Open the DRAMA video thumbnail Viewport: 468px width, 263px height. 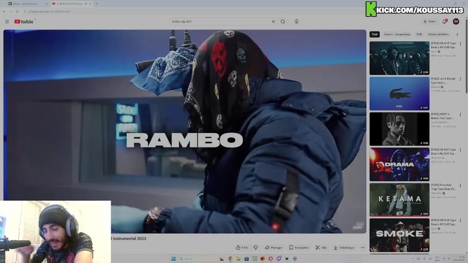(399, 164)
